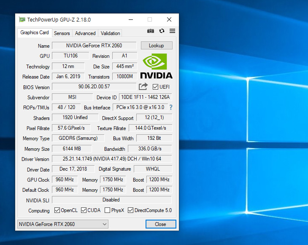Minimize the GPU-Z window
This screenshot has width=308, height=245.
tap(131, 19)
